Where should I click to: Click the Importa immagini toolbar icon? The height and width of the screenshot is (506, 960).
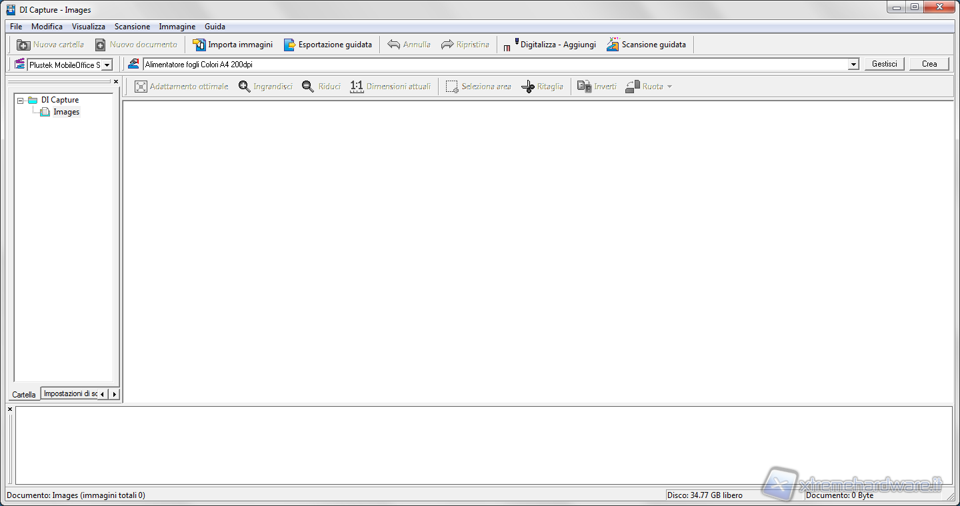pos(199,45)
